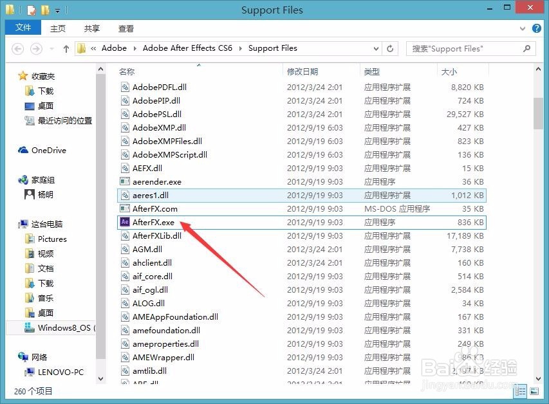Click the Windows8_OS drive icon
Image resolution: width=549 pixels, height=404 pixels.
30,327
